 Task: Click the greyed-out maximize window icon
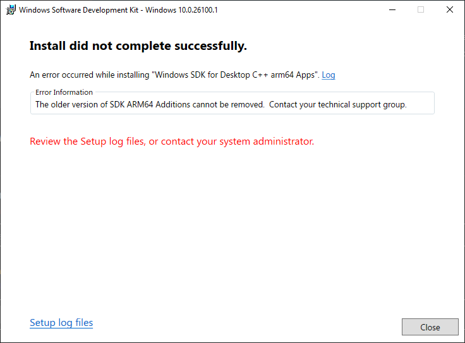pyautogui.click(x=421, y=9)
